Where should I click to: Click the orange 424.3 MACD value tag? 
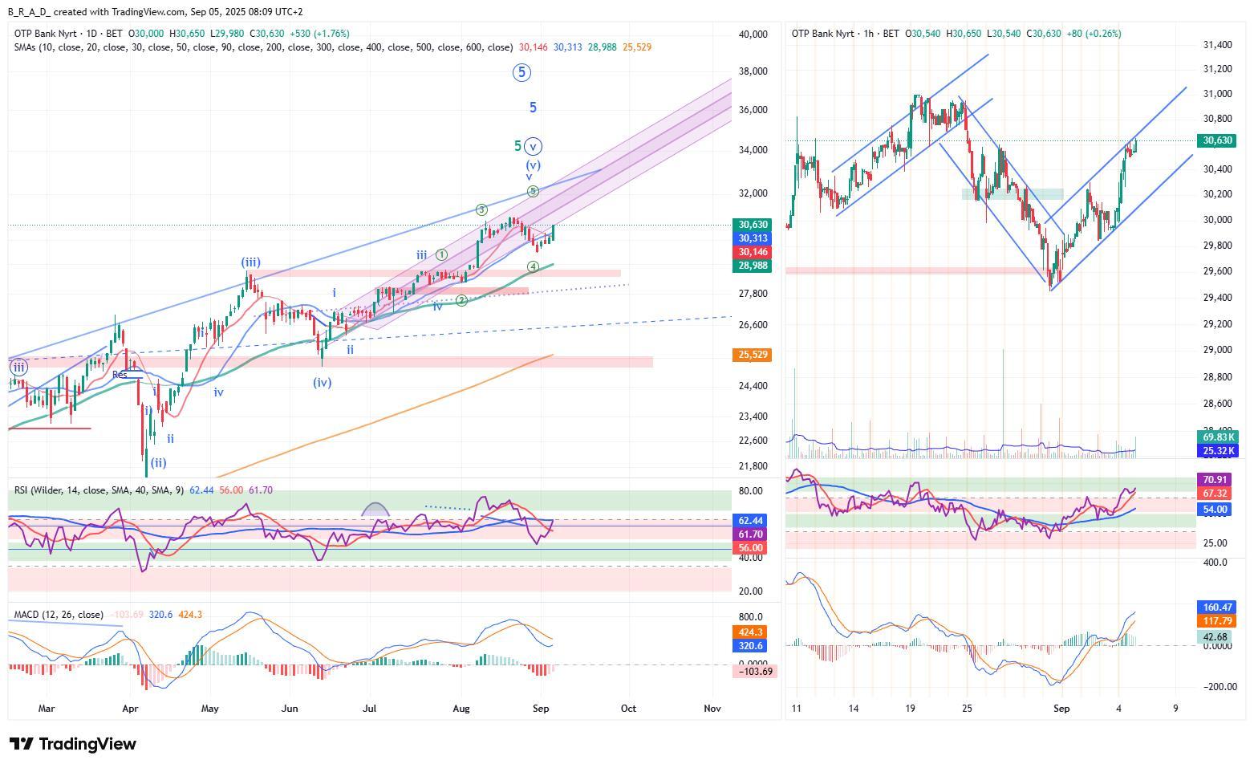click(x=751, y=632)
